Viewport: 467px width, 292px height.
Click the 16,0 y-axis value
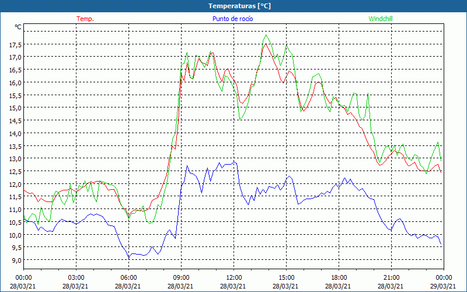click(x=15, y=82)
